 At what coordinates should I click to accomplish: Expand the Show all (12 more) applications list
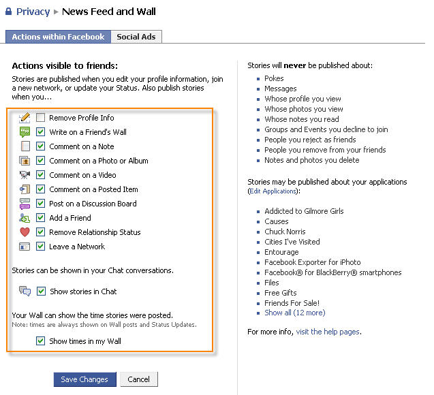(x=294, y=313)
